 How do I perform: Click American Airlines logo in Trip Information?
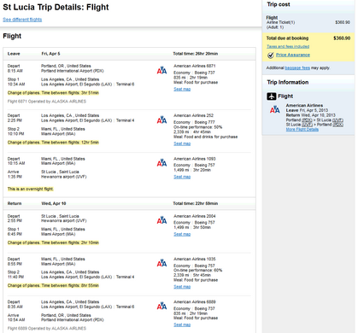click(275, 109)
